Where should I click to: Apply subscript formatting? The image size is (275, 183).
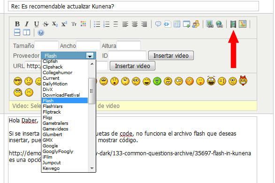(x=55, y=24)
